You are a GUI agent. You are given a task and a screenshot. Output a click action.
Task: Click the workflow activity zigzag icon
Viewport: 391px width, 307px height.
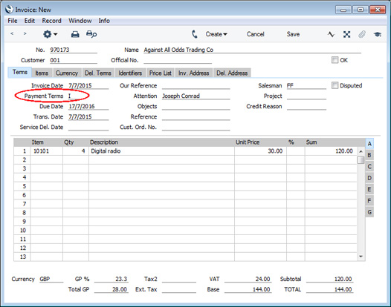[331, 34]
